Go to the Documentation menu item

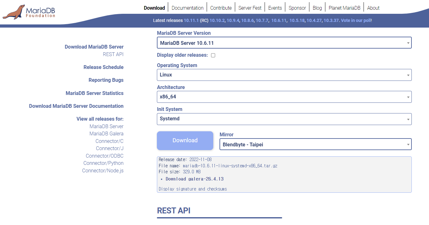pyautogui.click(x=188, y=8)
